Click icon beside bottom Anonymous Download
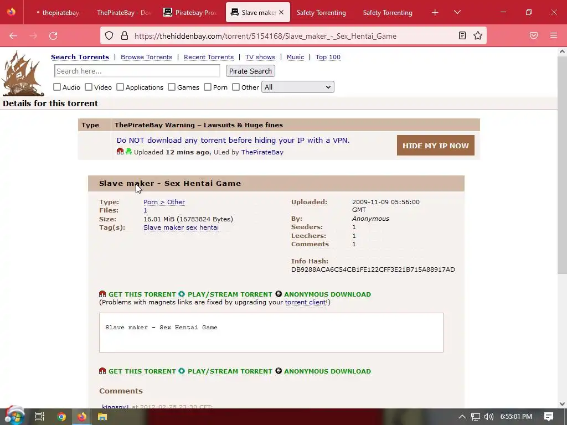 pos(279,371)
